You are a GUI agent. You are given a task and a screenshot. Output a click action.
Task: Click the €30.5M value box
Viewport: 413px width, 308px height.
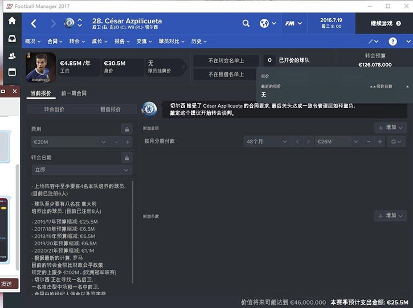[122, 67]
